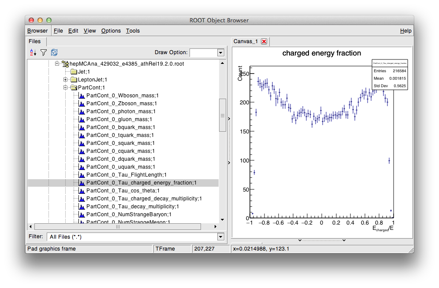
Task: Open the Tools menu
Action: pos(133,31)
